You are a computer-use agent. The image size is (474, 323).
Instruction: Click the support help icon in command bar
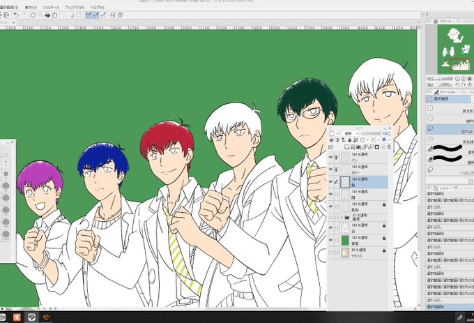120,15
